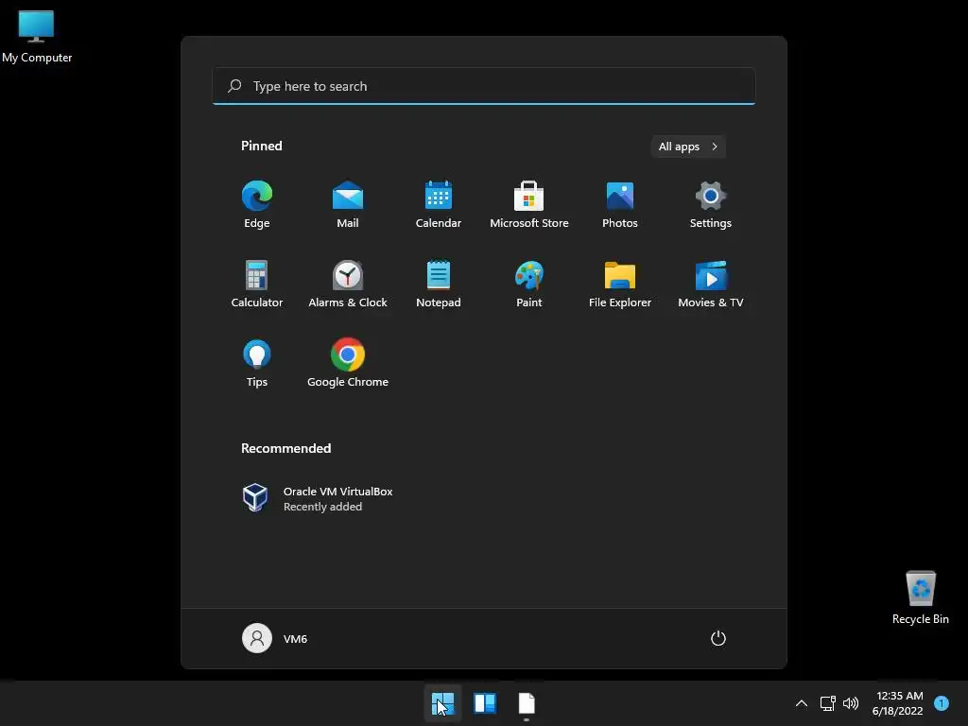Show hidden icons in the system tray
968x726 pixels.
pyautogui.click(x=802, y=703)
